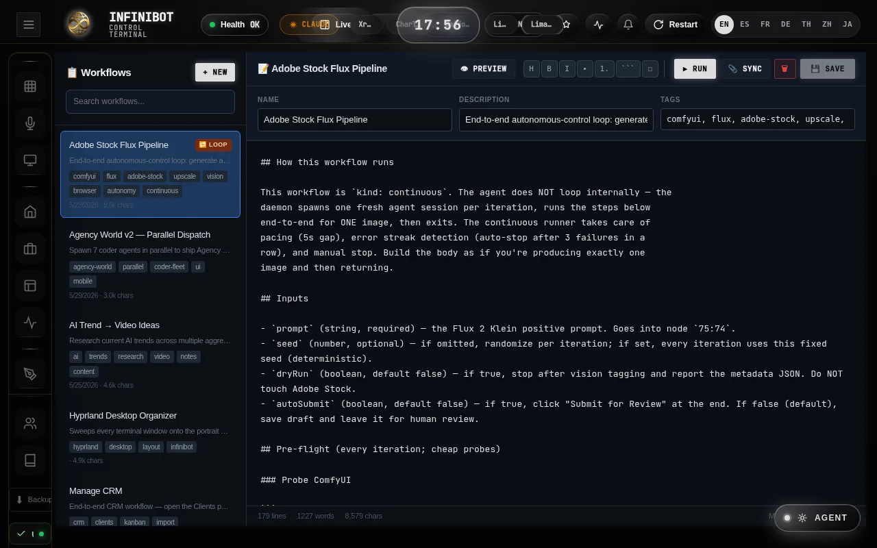Open the activity monitor icon in header
This screenshot has width=877, height=548.
pos(599,25)
